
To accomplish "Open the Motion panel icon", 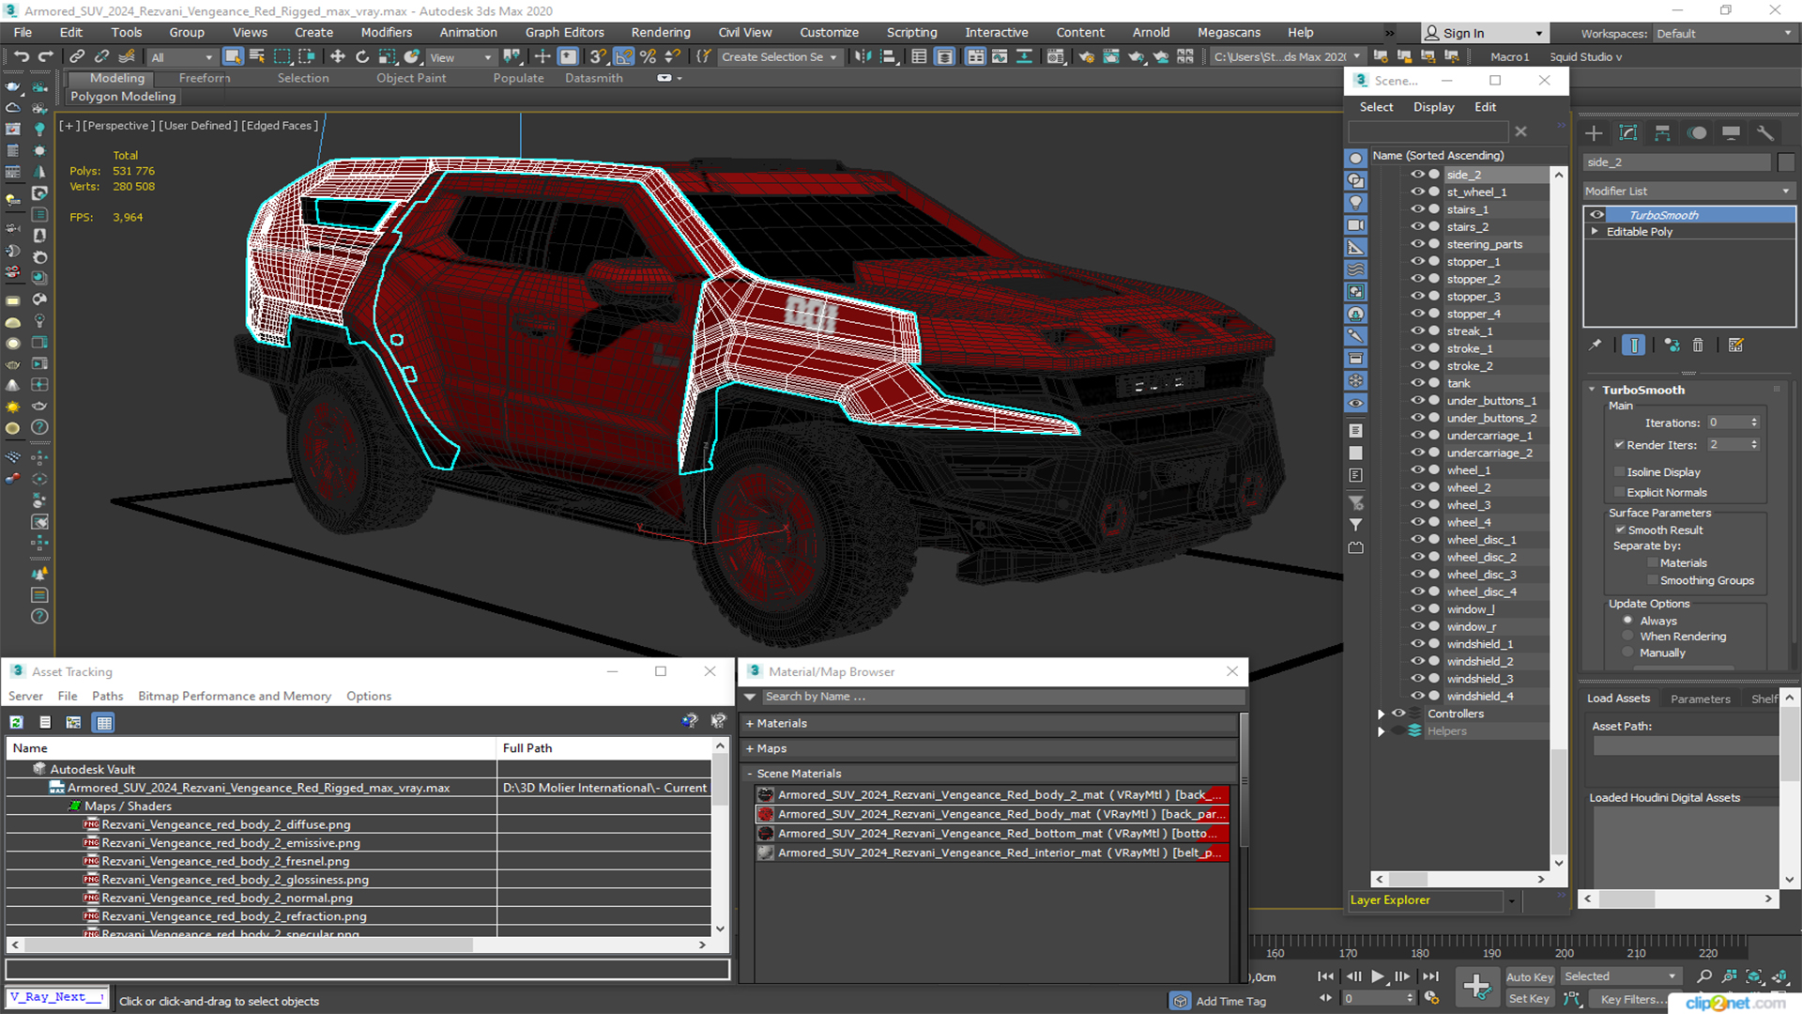I will tap(1697, 133).
